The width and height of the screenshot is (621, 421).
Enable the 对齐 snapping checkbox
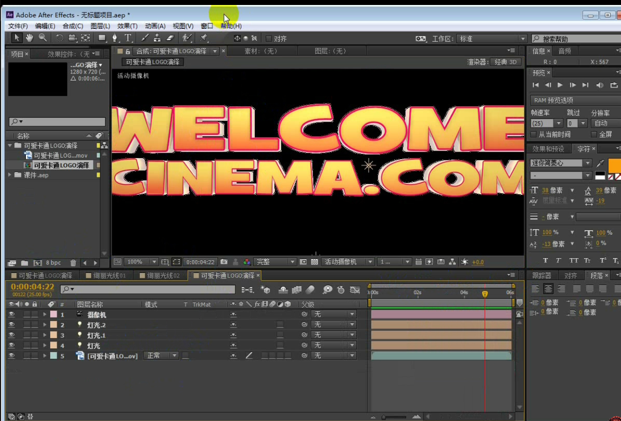coord(269,39)
